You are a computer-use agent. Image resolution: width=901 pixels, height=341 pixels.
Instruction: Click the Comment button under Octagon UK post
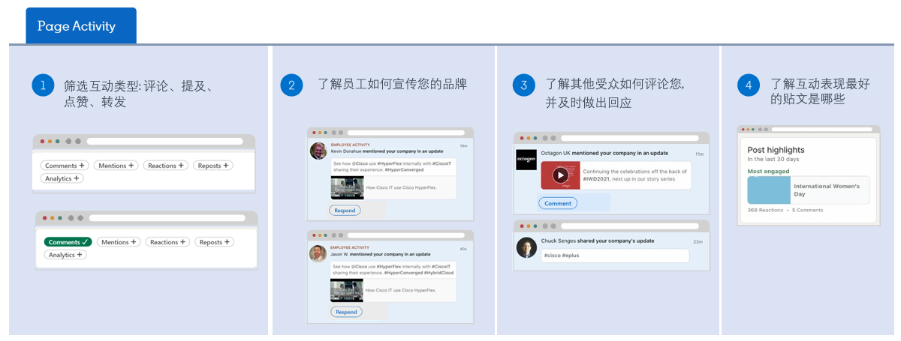coord(558,203)
